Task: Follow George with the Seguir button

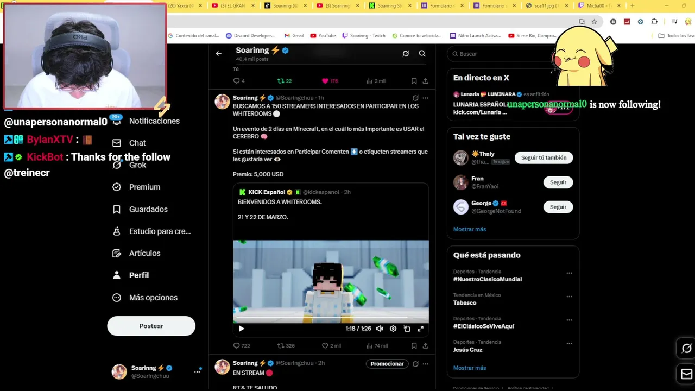Action: coord(558,207)
